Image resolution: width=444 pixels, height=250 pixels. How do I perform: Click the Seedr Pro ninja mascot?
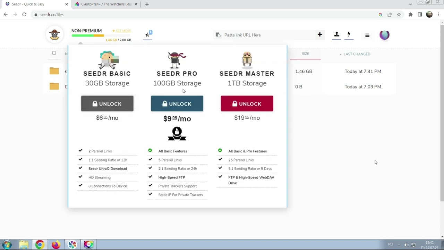pos(177,60)
